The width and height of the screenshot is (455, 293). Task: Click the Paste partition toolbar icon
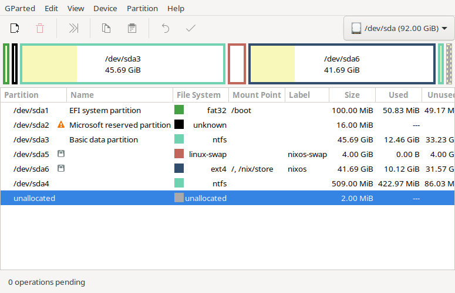pyautogui.click(x=132, y=28)
